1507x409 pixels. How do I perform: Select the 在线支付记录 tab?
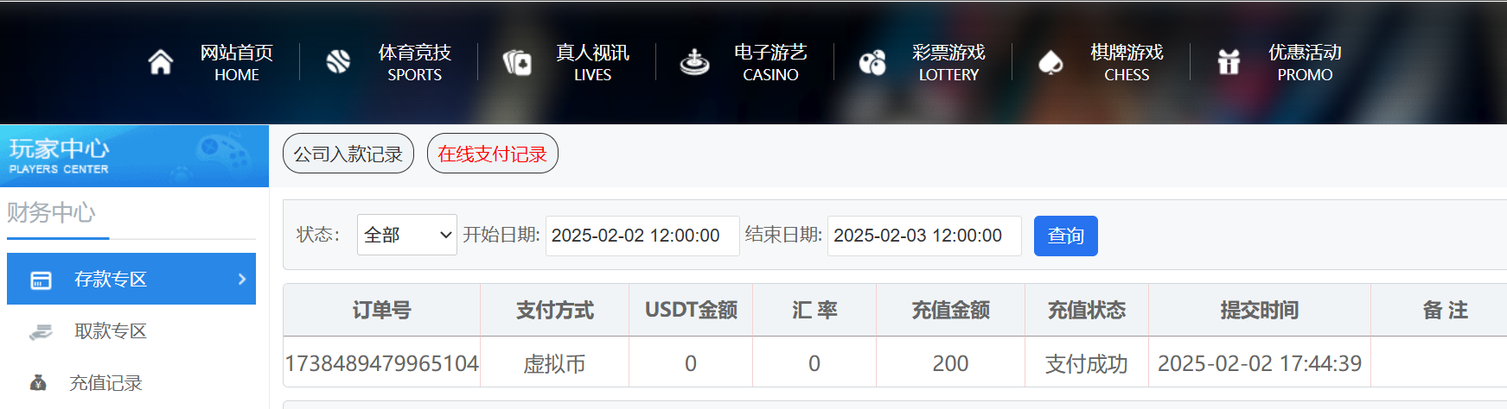coord(493,154)
